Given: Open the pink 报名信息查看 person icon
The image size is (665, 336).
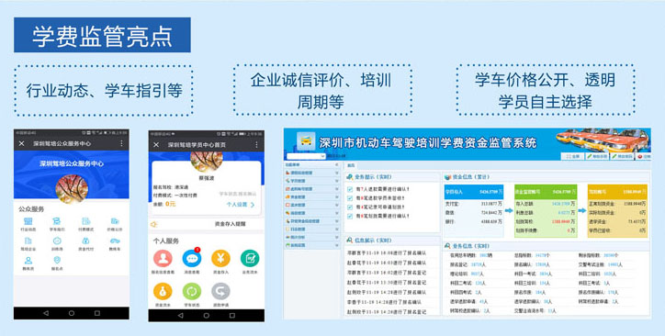Looking at the screenshot, I should (163, 258).
